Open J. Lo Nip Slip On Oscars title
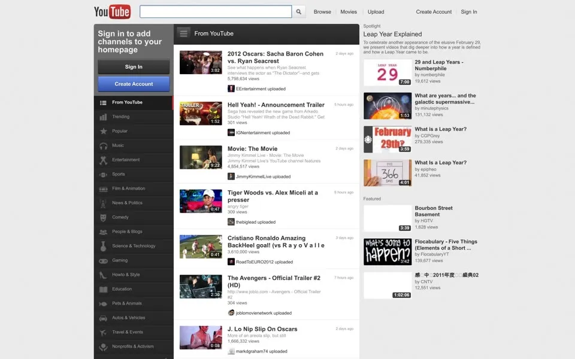575x359 pixels. (x=262, y=329)
